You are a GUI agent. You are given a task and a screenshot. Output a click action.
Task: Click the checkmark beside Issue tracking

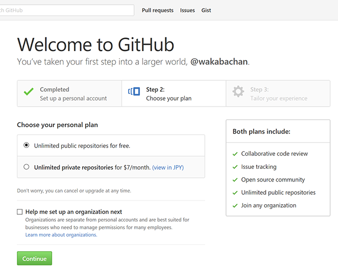(235, 167)
